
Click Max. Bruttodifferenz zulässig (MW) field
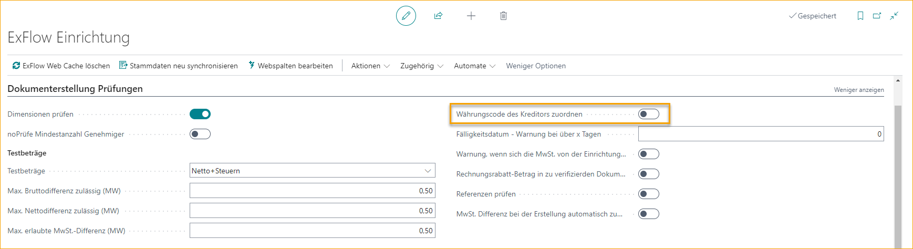coord(313,191)
